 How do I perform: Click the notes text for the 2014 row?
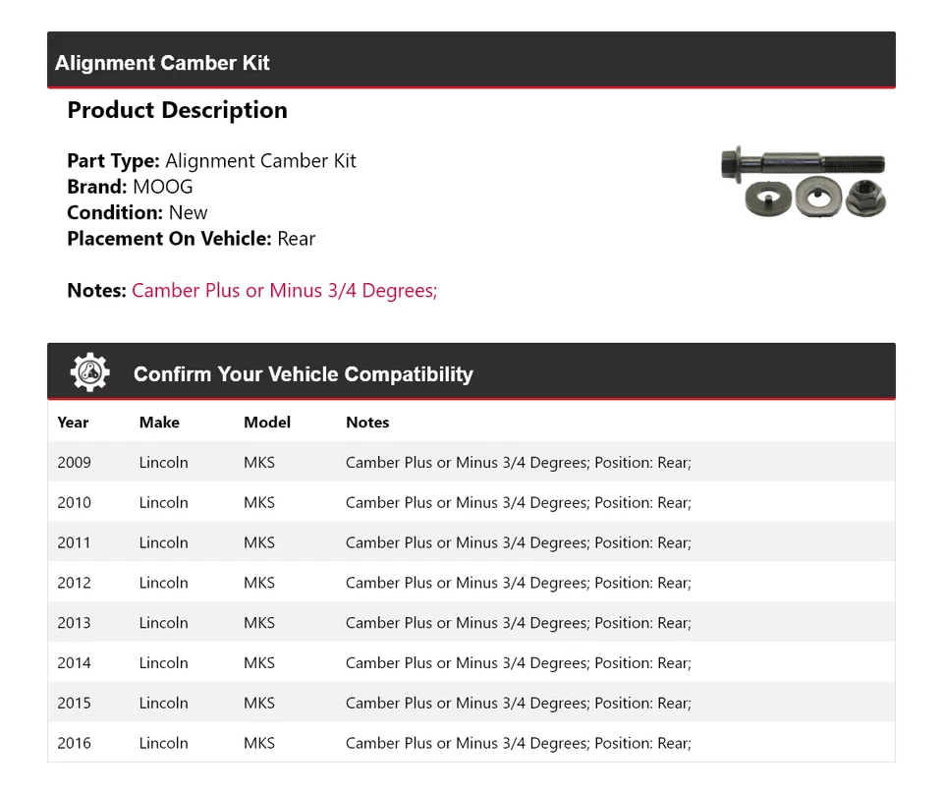pos(518,662)
